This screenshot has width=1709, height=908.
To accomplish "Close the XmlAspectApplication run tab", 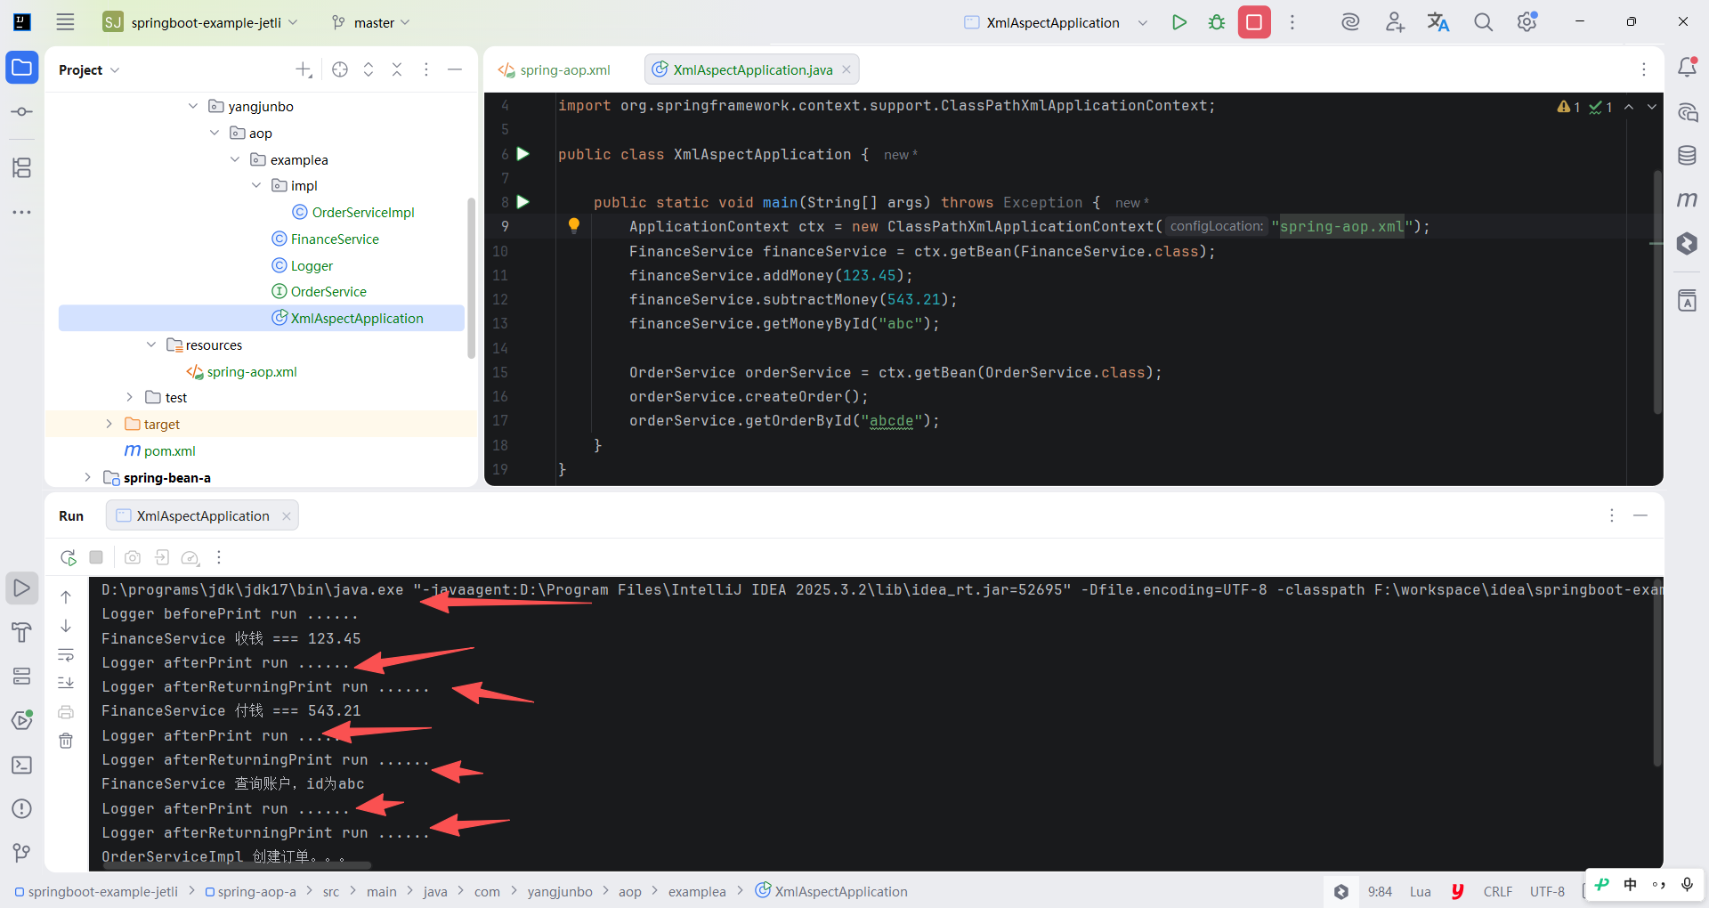I will [287, 515].
